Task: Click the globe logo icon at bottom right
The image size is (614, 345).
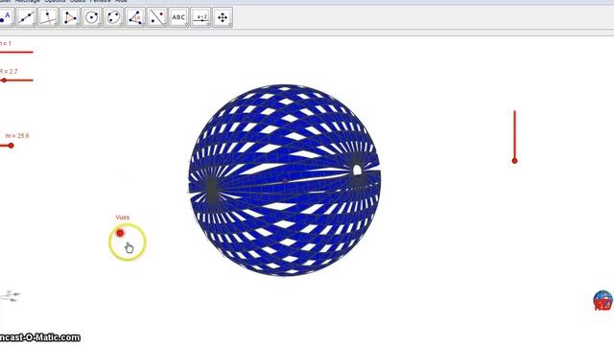Action: (602, 300)
